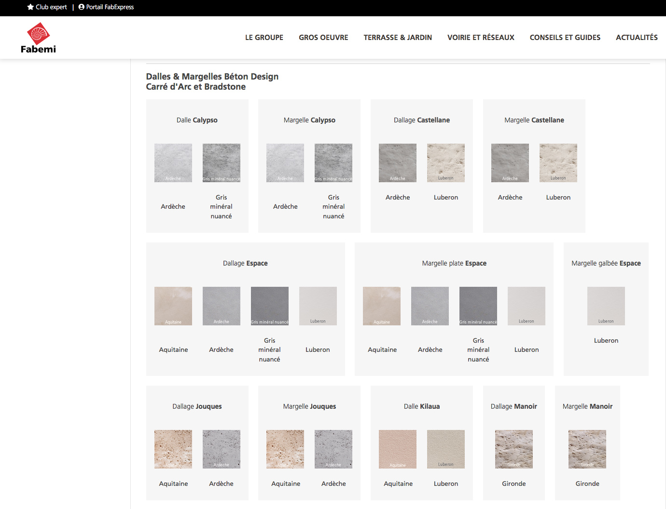Open the VOIRIE ET RÉSEAUX menu

[x=481, y=38]
